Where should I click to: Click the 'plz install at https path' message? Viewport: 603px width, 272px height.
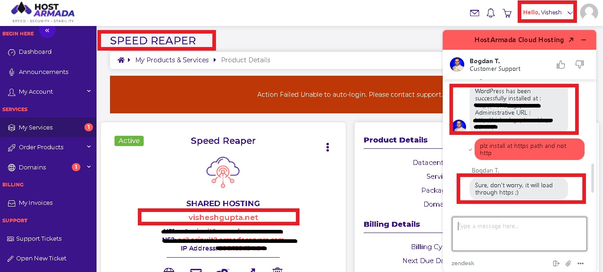[x=529, y=149]
